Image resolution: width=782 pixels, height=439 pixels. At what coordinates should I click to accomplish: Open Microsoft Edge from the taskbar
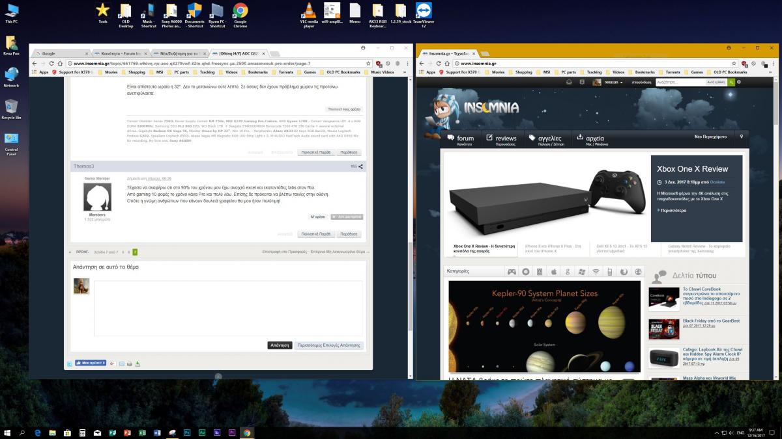point(38,432)
